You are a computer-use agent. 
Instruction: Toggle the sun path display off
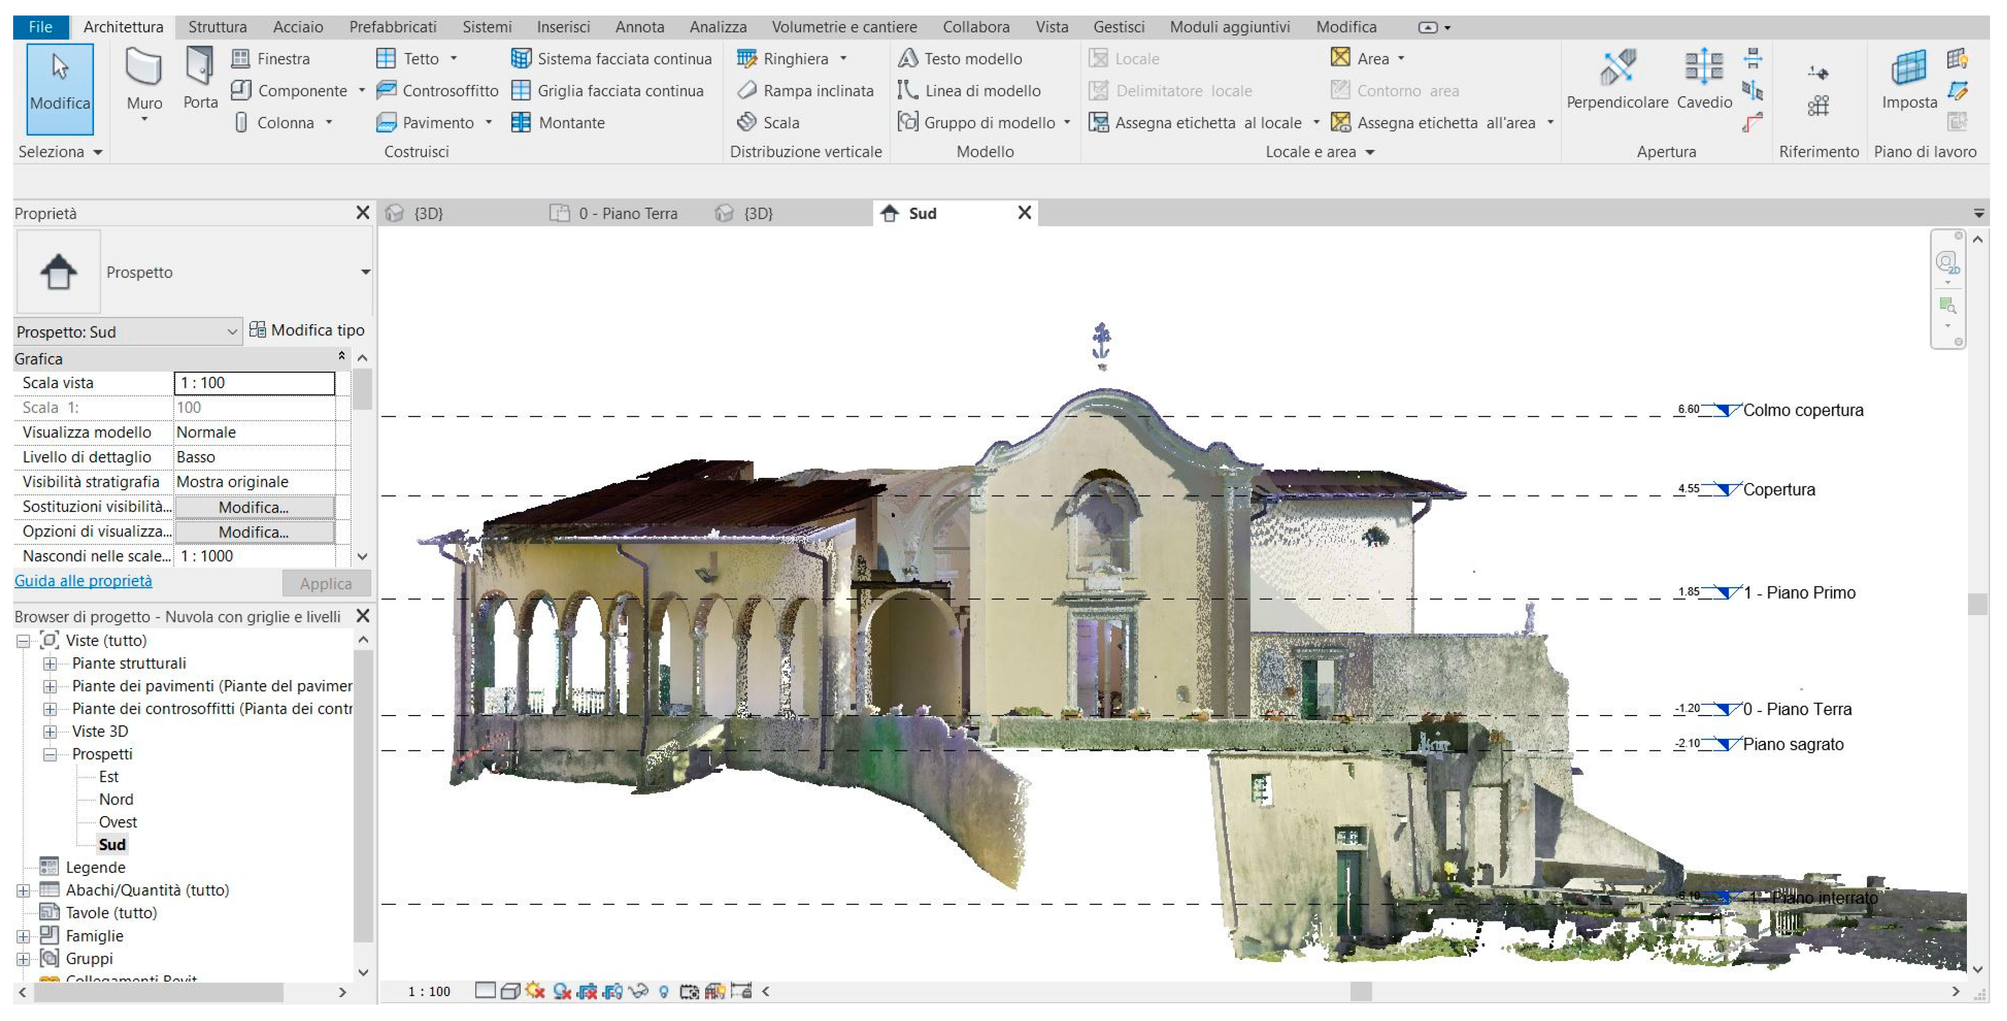(x=535, y=991)
